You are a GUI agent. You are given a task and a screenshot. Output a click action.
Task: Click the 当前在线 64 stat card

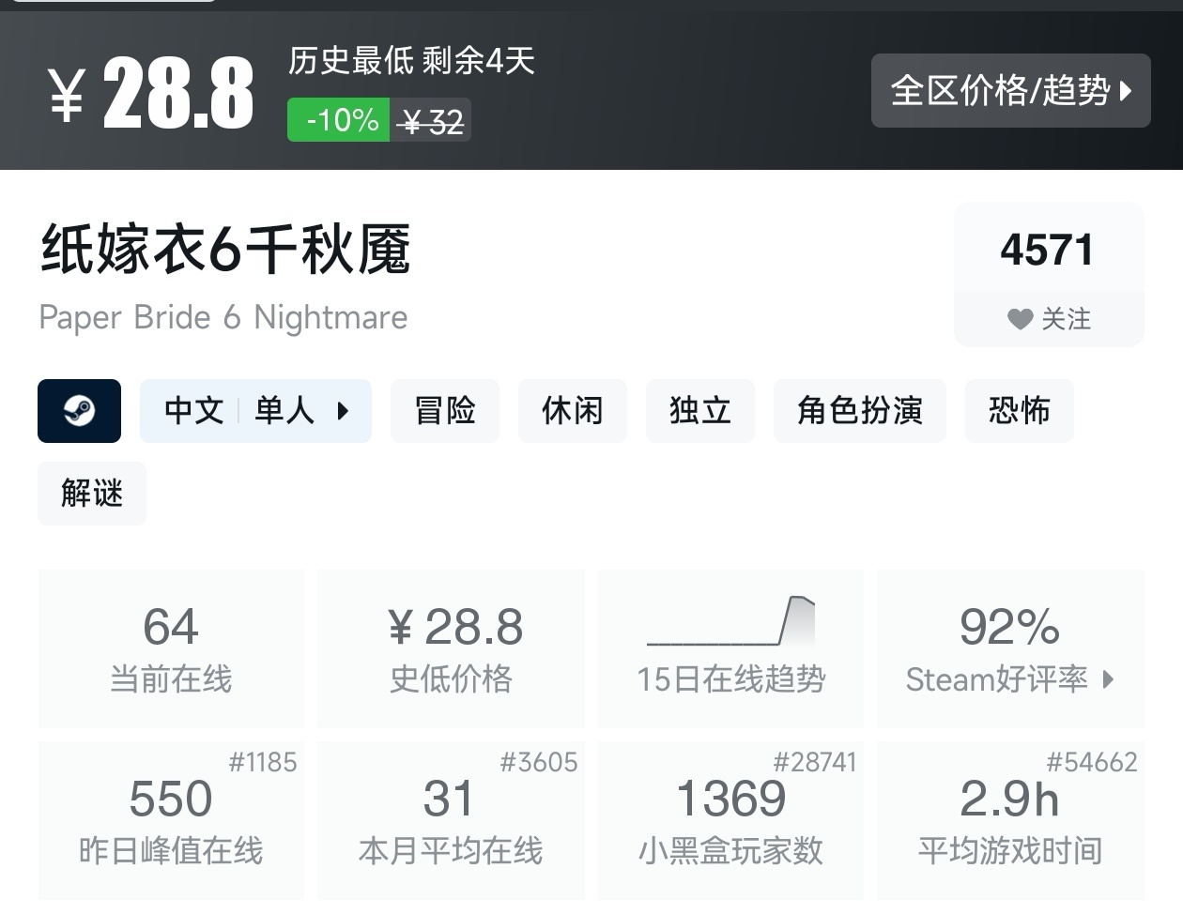[x=171, y=647]
